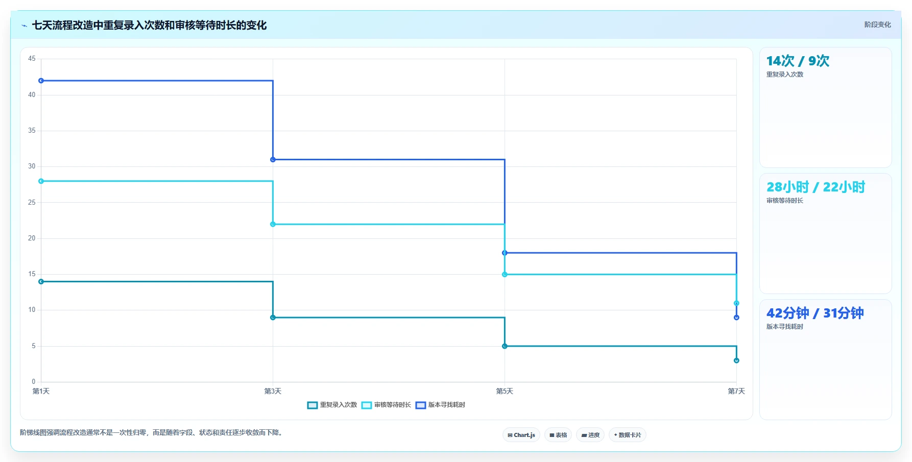Screen dimensions: 912x462
Task: Click the 表格 chip
Action: point(558,435)
